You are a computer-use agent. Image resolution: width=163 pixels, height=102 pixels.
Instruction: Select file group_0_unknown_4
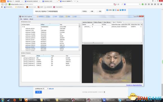point(29,65)
